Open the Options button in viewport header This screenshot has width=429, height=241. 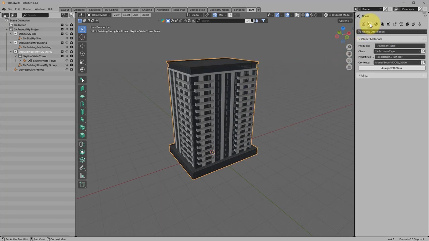coord(344,21)
